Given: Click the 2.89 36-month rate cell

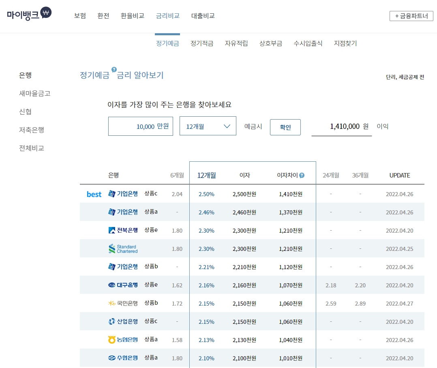Looking at the screenshot, I should [360, 304].
